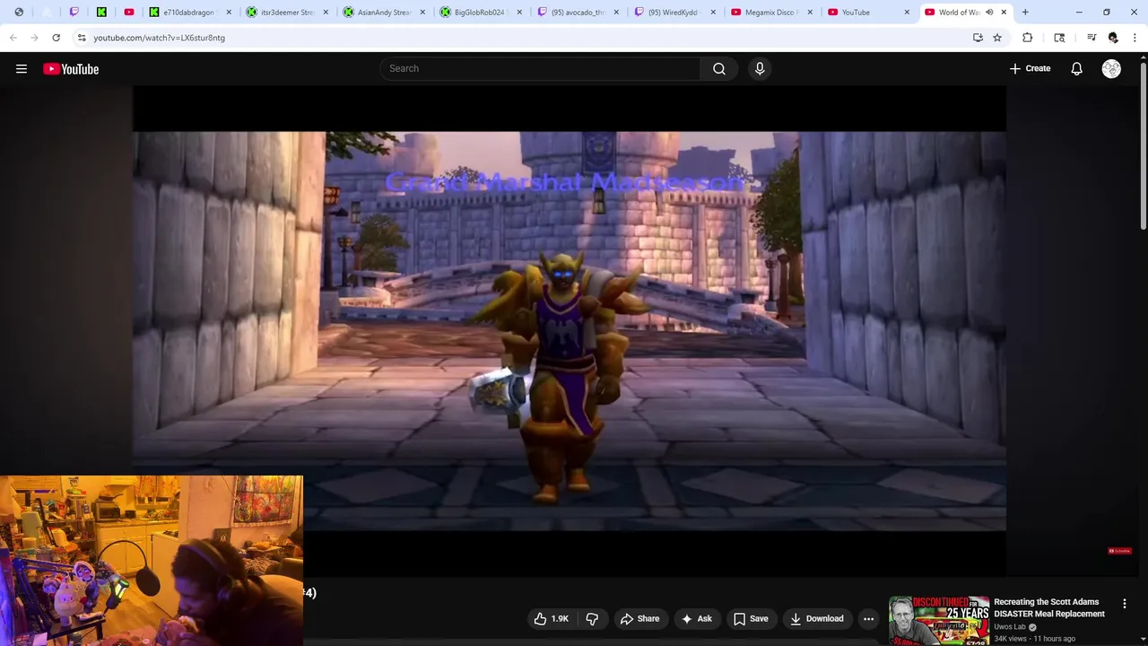Switch to the pinned Twitch tab
The width and height of the screenshot is (1148, 646).
pos(74,13)
